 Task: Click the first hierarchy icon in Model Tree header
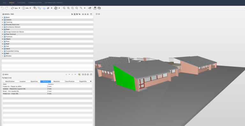(x=72, y=14)
